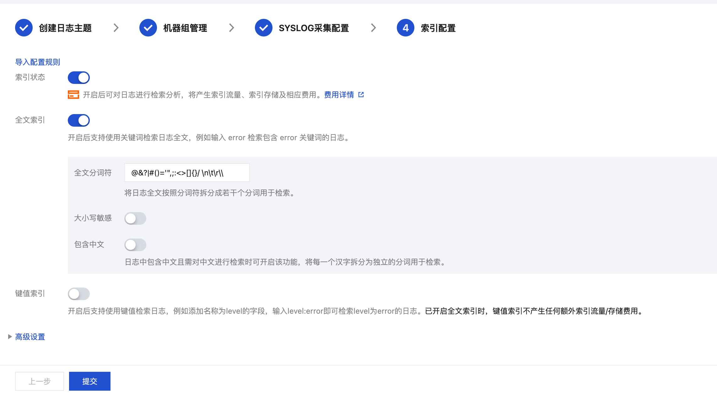Screen dimensions: 717x396
Task: Click the chevron arrow before 索引配置 step
Action: coord(373,28)
